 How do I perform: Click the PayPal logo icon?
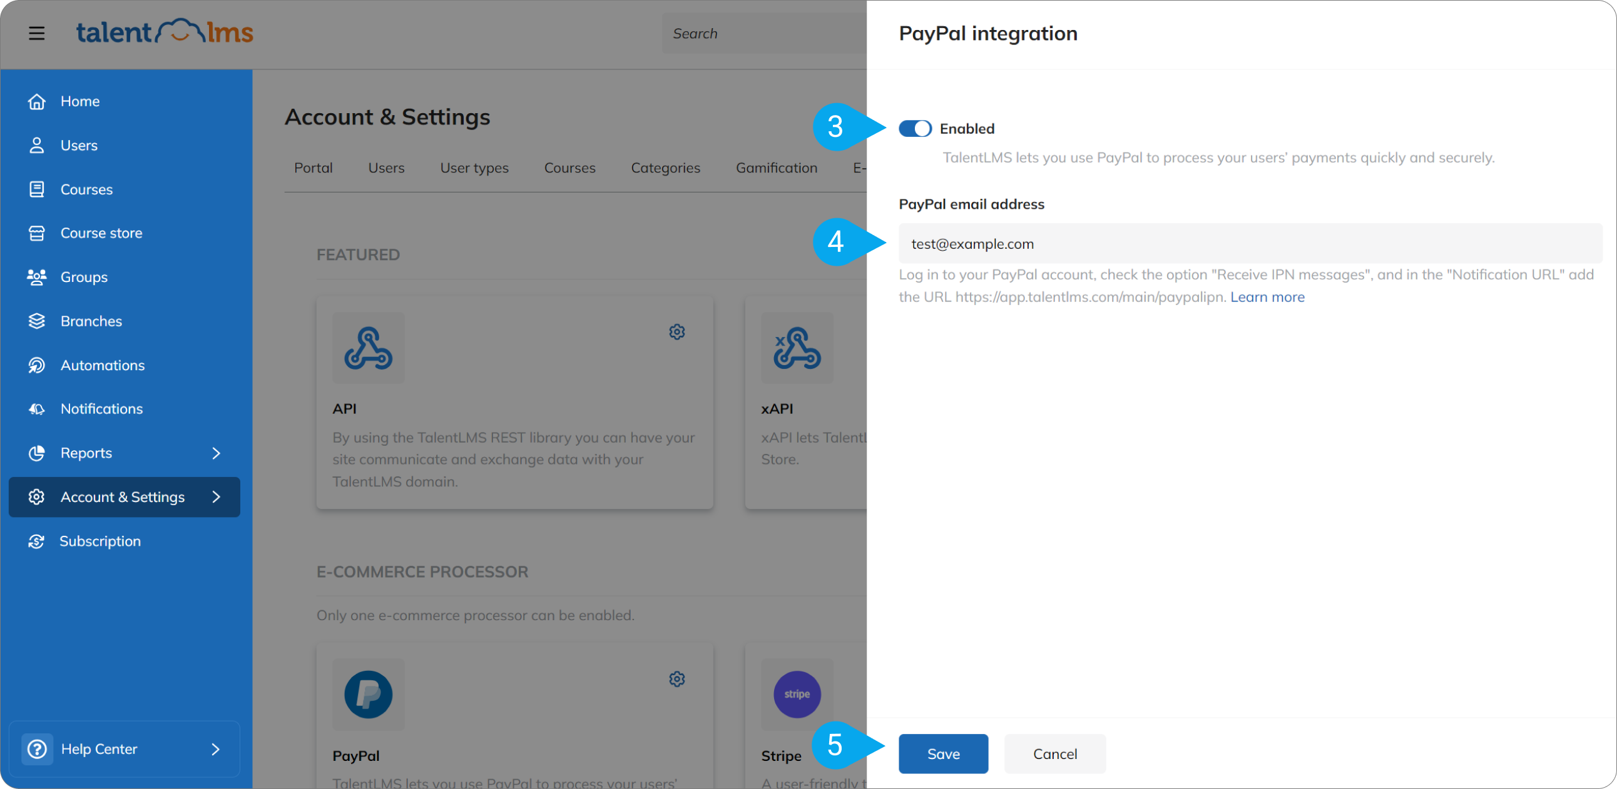369,695
